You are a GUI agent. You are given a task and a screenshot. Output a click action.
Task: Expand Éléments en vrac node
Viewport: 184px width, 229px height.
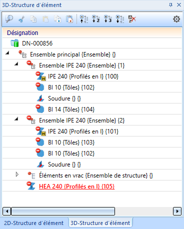[17, 174]
